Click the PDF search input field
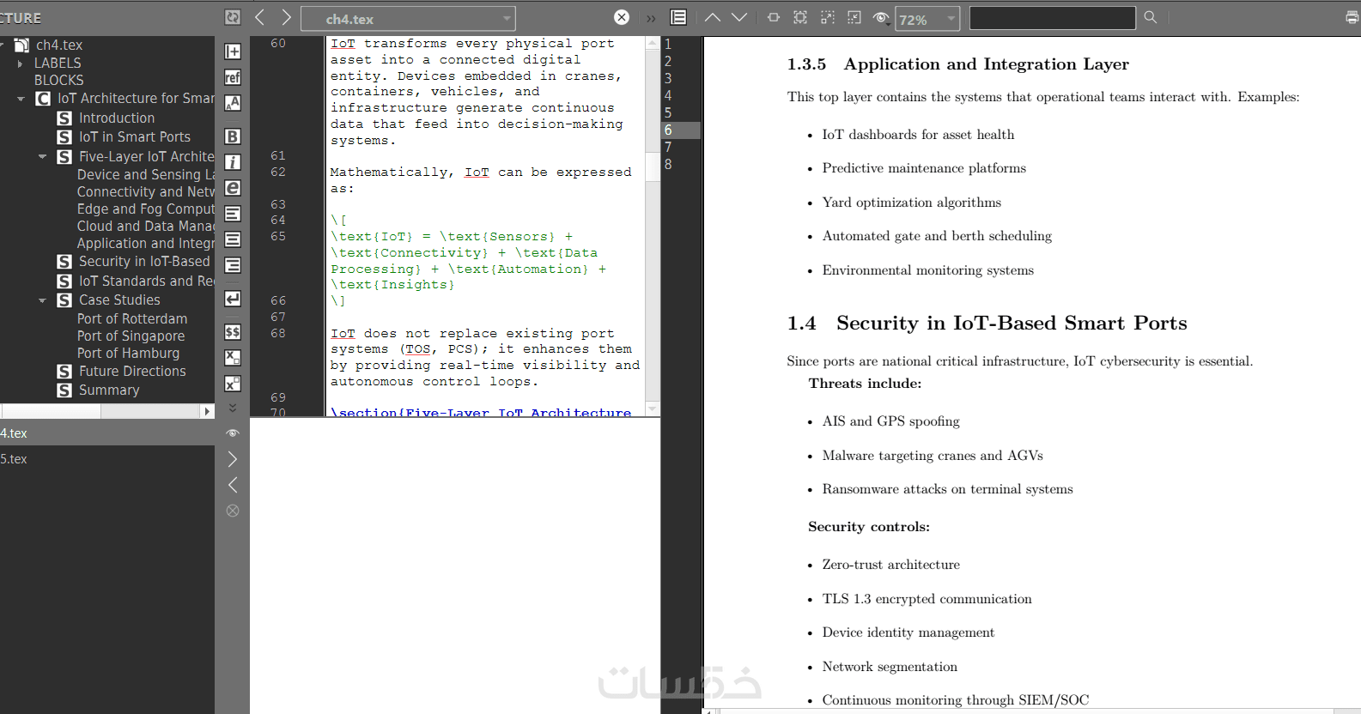 (1053, 18)
